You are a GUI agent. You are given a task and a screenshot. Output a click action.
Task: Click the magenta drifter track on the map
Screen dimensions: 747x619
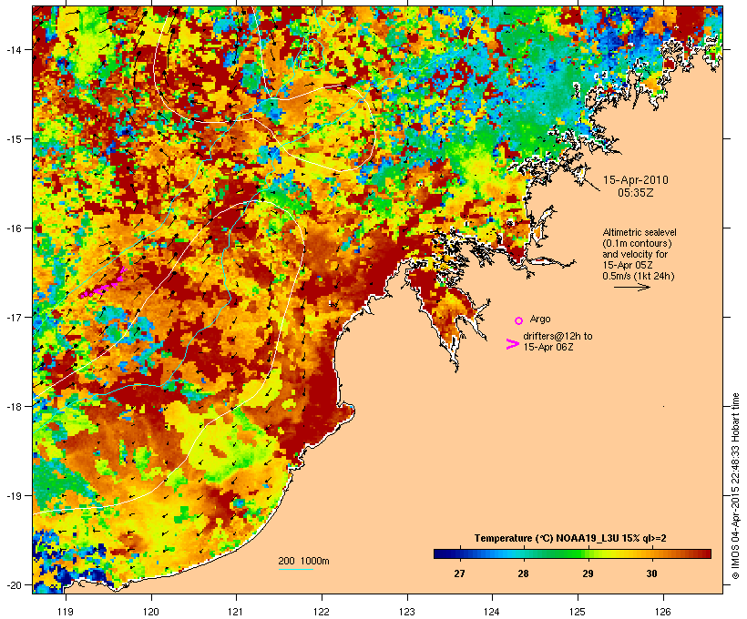pyautogui.click(x=102, y=284)
